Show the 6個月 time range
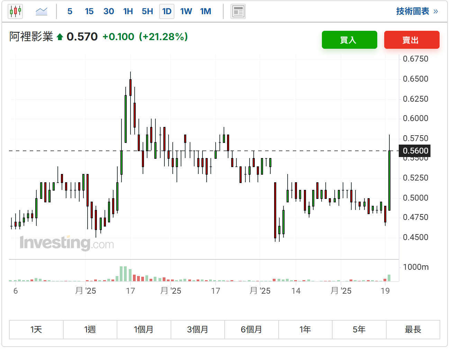 click(x=252, y=330)
